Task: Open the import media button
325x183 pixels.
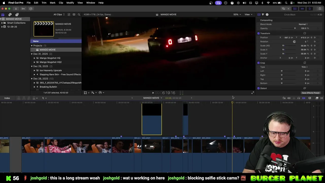Action: click(x=16, y=9)
